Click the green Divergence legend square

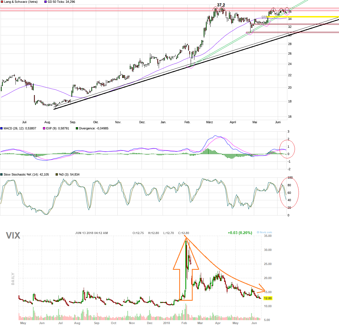pos(77,128)
